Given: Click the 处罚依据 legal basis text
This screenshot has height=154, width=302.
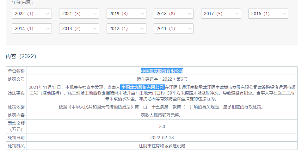Looking at the screenshot, I should tap(162, 107).
